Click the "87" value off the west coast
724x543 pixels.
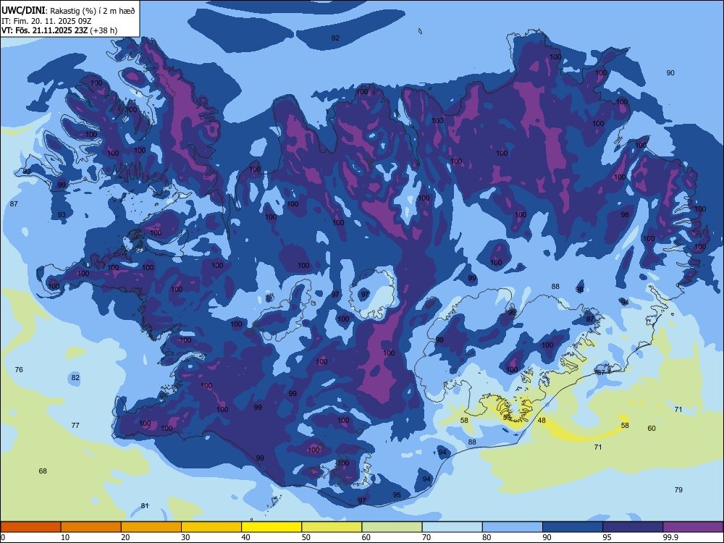14,203
